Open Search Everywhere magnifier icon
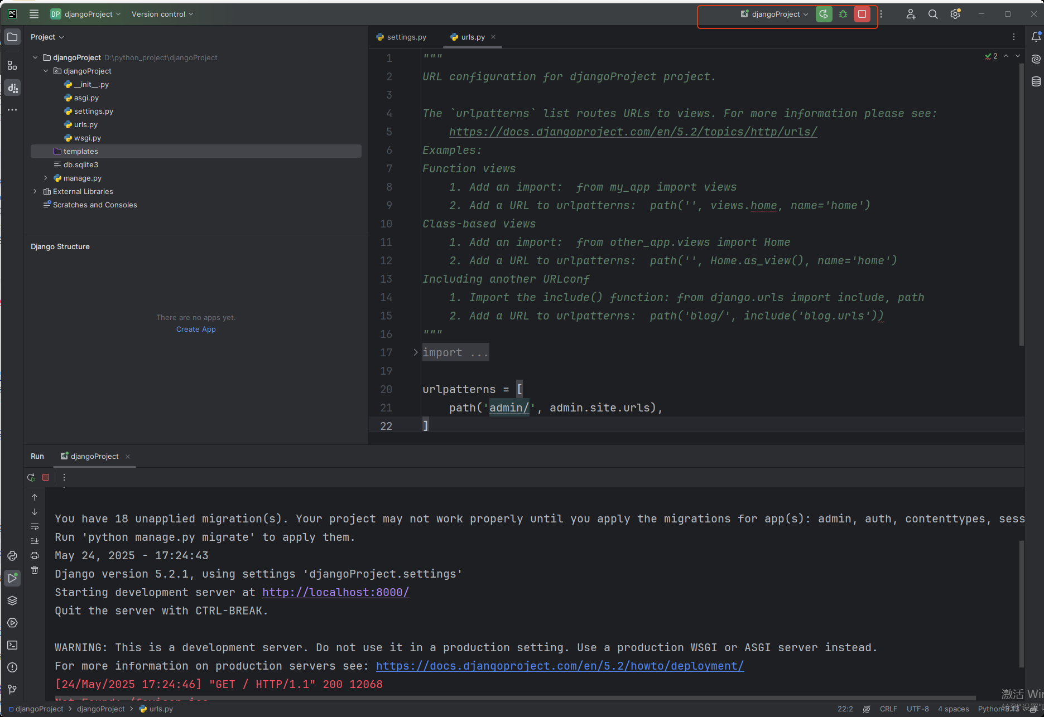Image resolution: width=1044 pixels, height=717 pixels. 933,14
